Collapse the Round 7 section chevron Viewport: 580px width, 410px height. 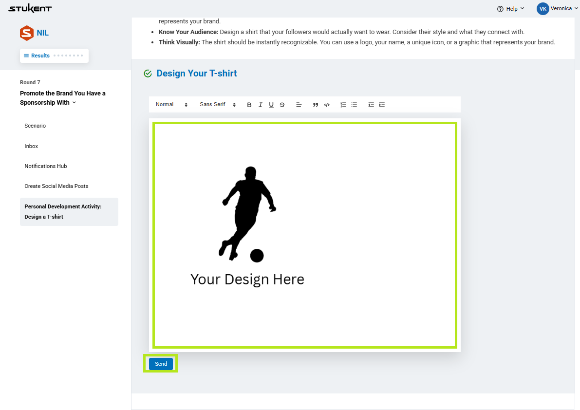(75, 103)
